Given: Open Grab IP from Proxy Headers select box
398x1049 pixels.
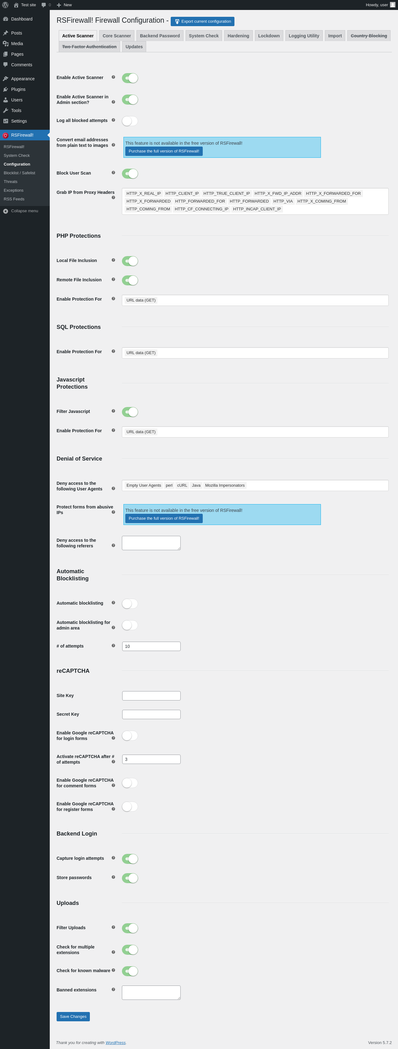Looking at the screenshot, I should 255,201.
